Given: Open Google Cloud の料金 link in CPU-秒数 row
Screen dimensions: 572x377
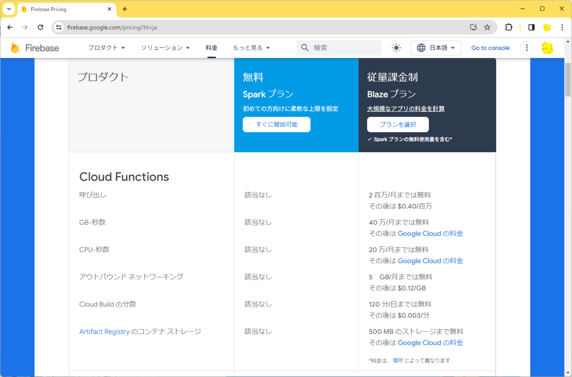Looking at the screenshot, I should [430, 261].
